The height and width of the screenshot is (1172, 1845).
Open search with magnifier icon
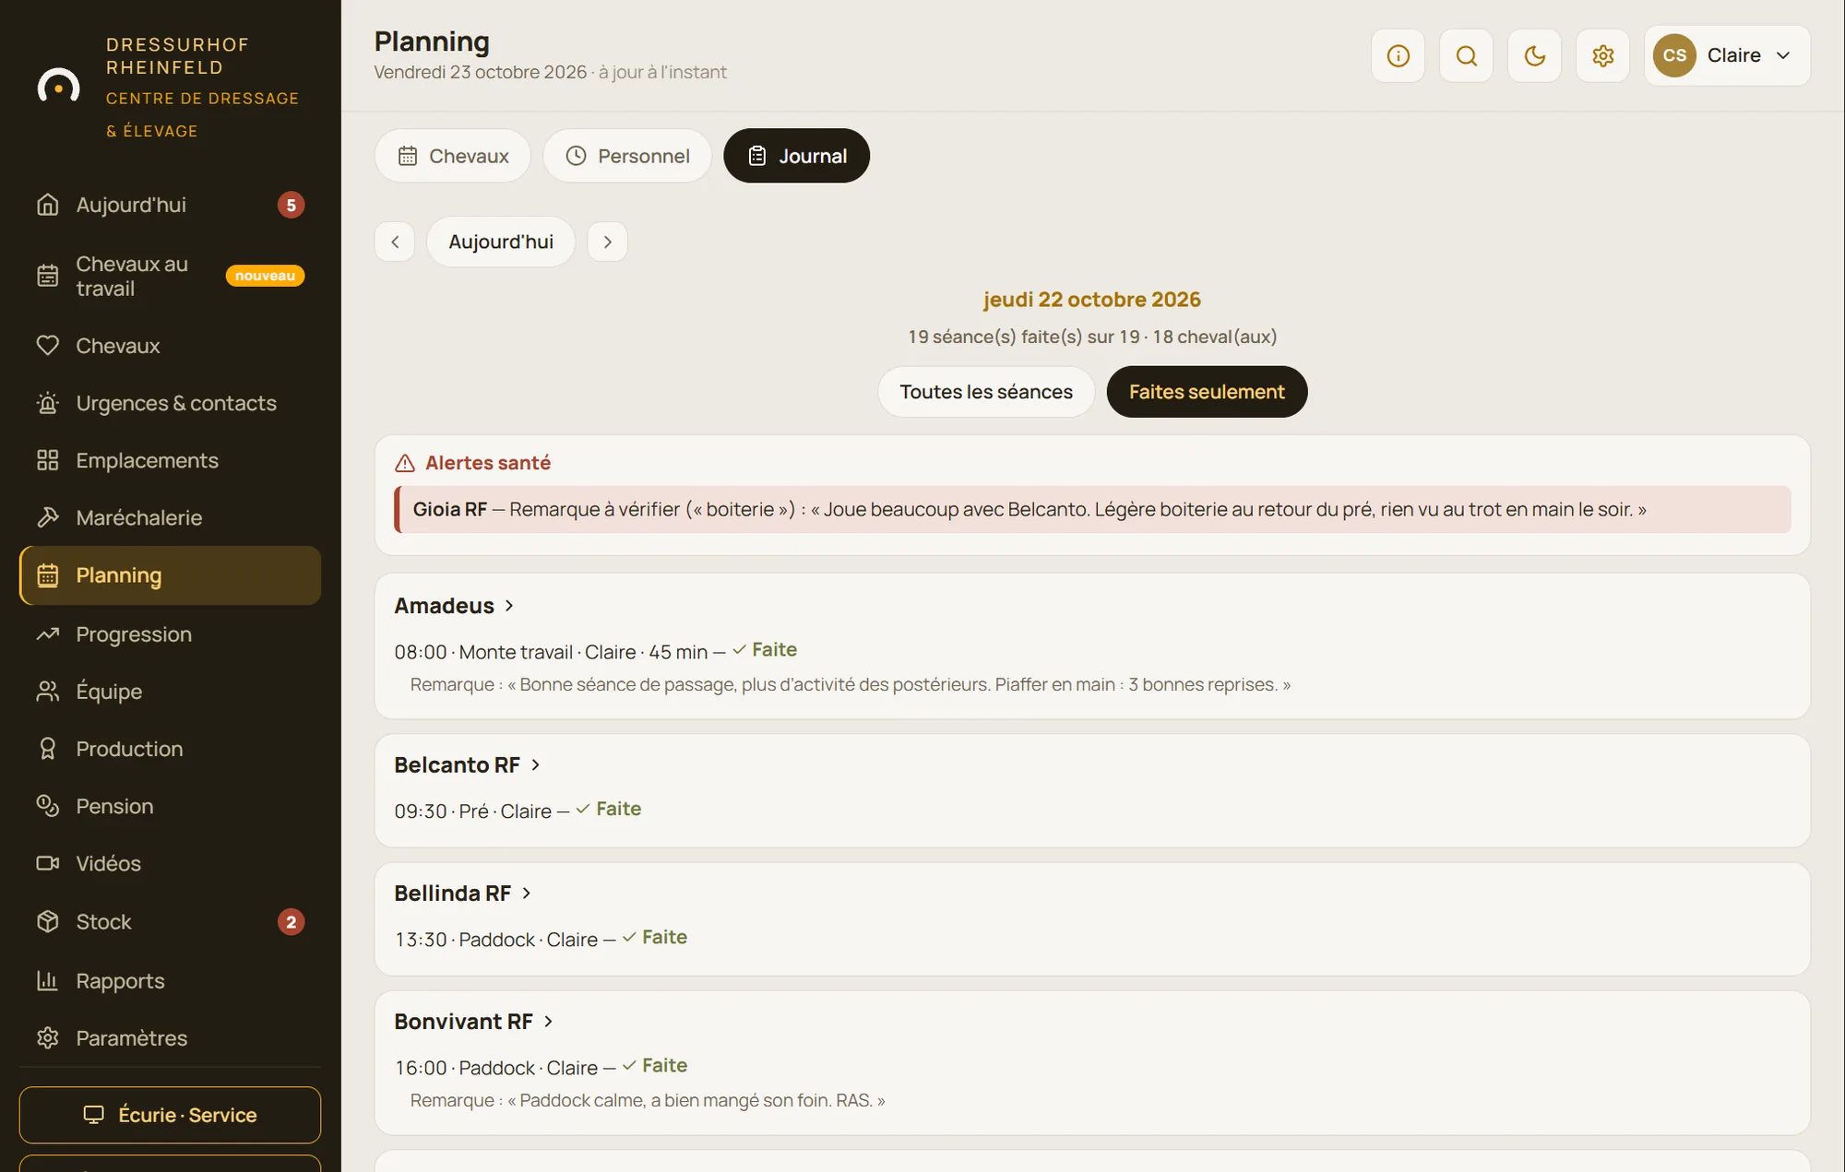pyautogui.click(x=1466, y=55)
